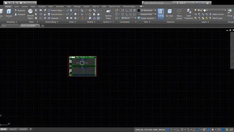
Task: Click the help question mark icon
Action: 207,3
